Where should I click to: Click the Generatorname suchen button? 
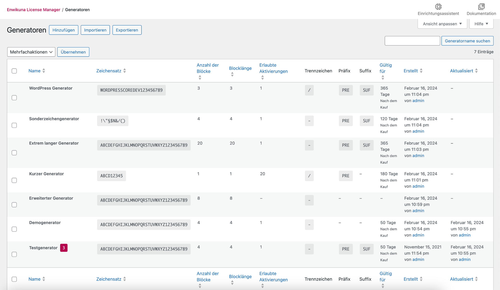467,41
